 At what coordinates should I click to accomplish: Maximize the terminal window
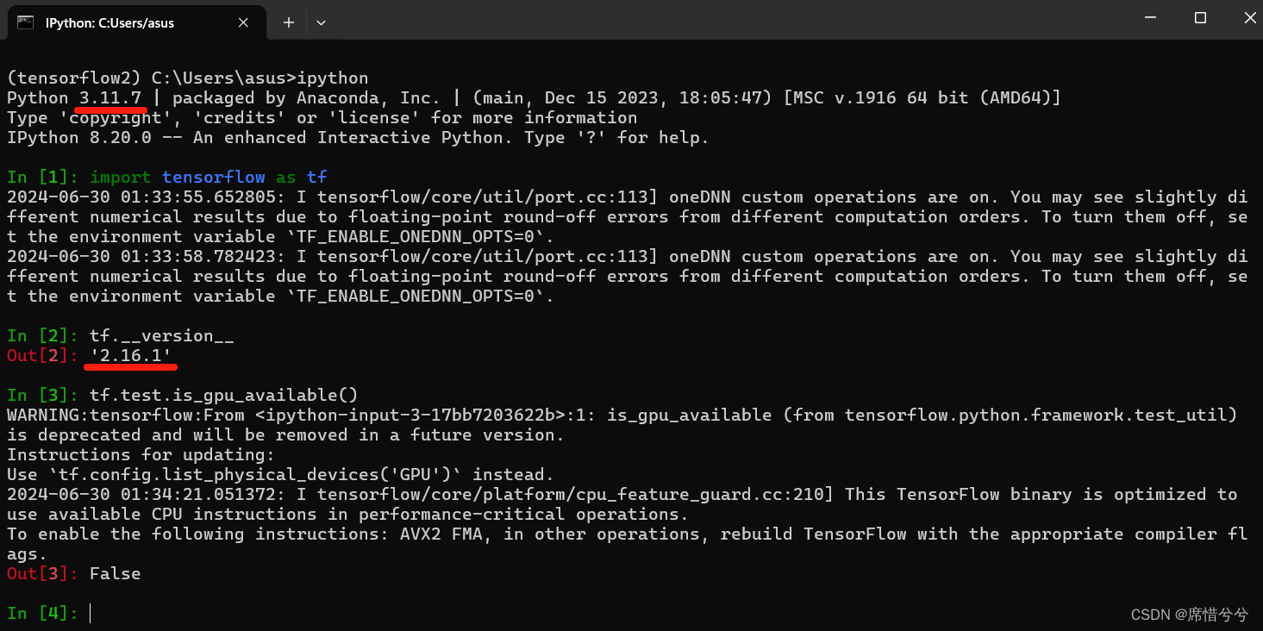coord(1202,17)
